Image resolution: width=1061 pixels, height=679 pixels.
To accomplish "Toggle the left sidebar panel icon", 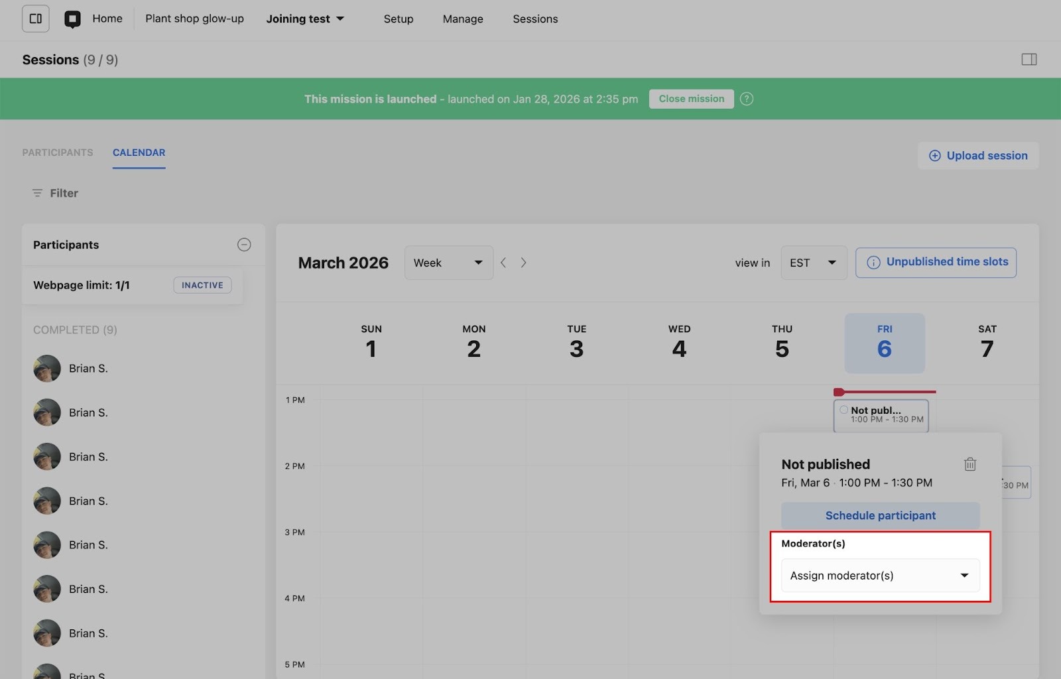I will (36, 19).
